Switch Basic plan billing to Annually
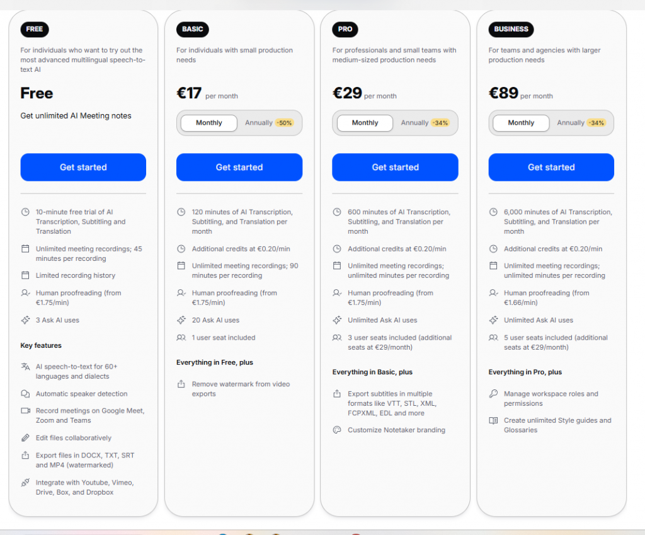 269,123
